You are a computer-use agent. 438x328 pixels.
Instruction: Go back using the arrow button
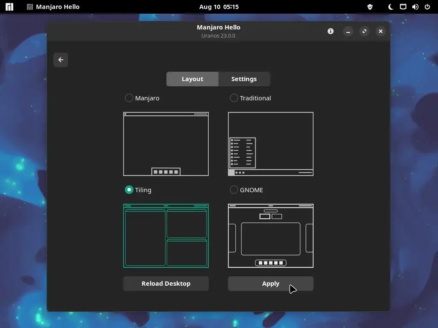(61, 60)
